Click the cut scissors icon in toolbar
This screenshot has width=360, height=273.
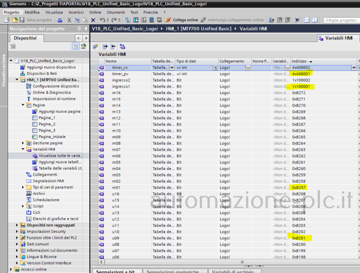pyautogui.click(x=69, y=20)
